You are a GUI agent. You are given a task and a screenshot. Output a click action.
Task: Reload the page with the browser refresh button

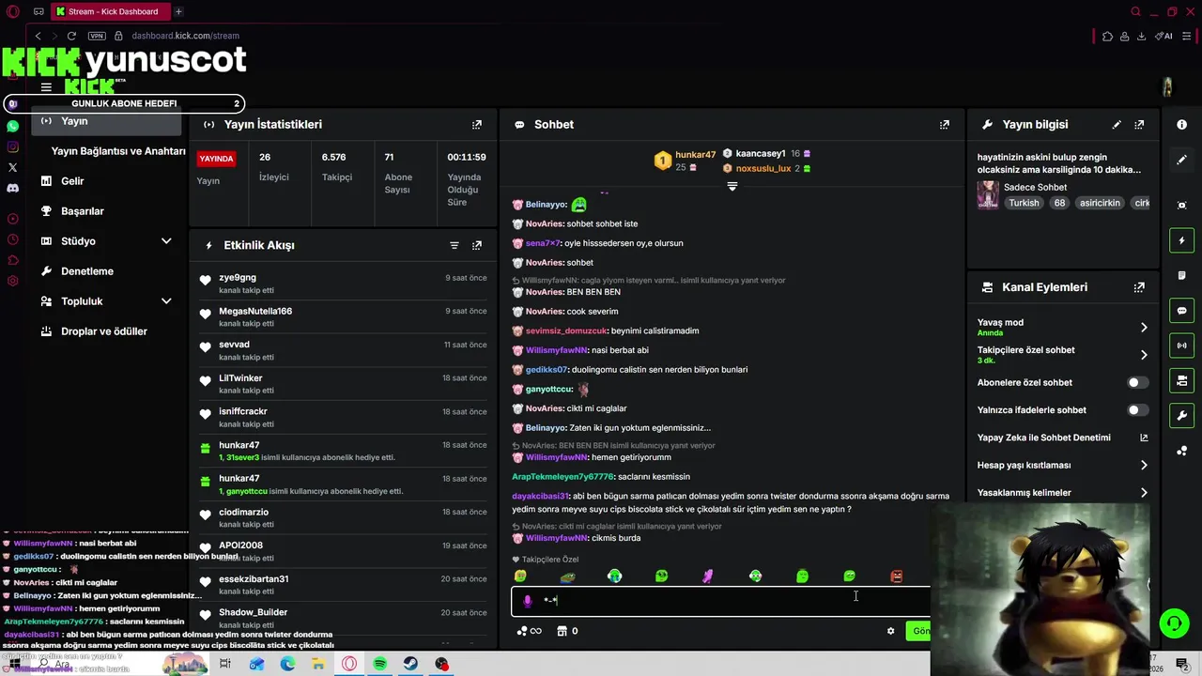pos(71,36)
